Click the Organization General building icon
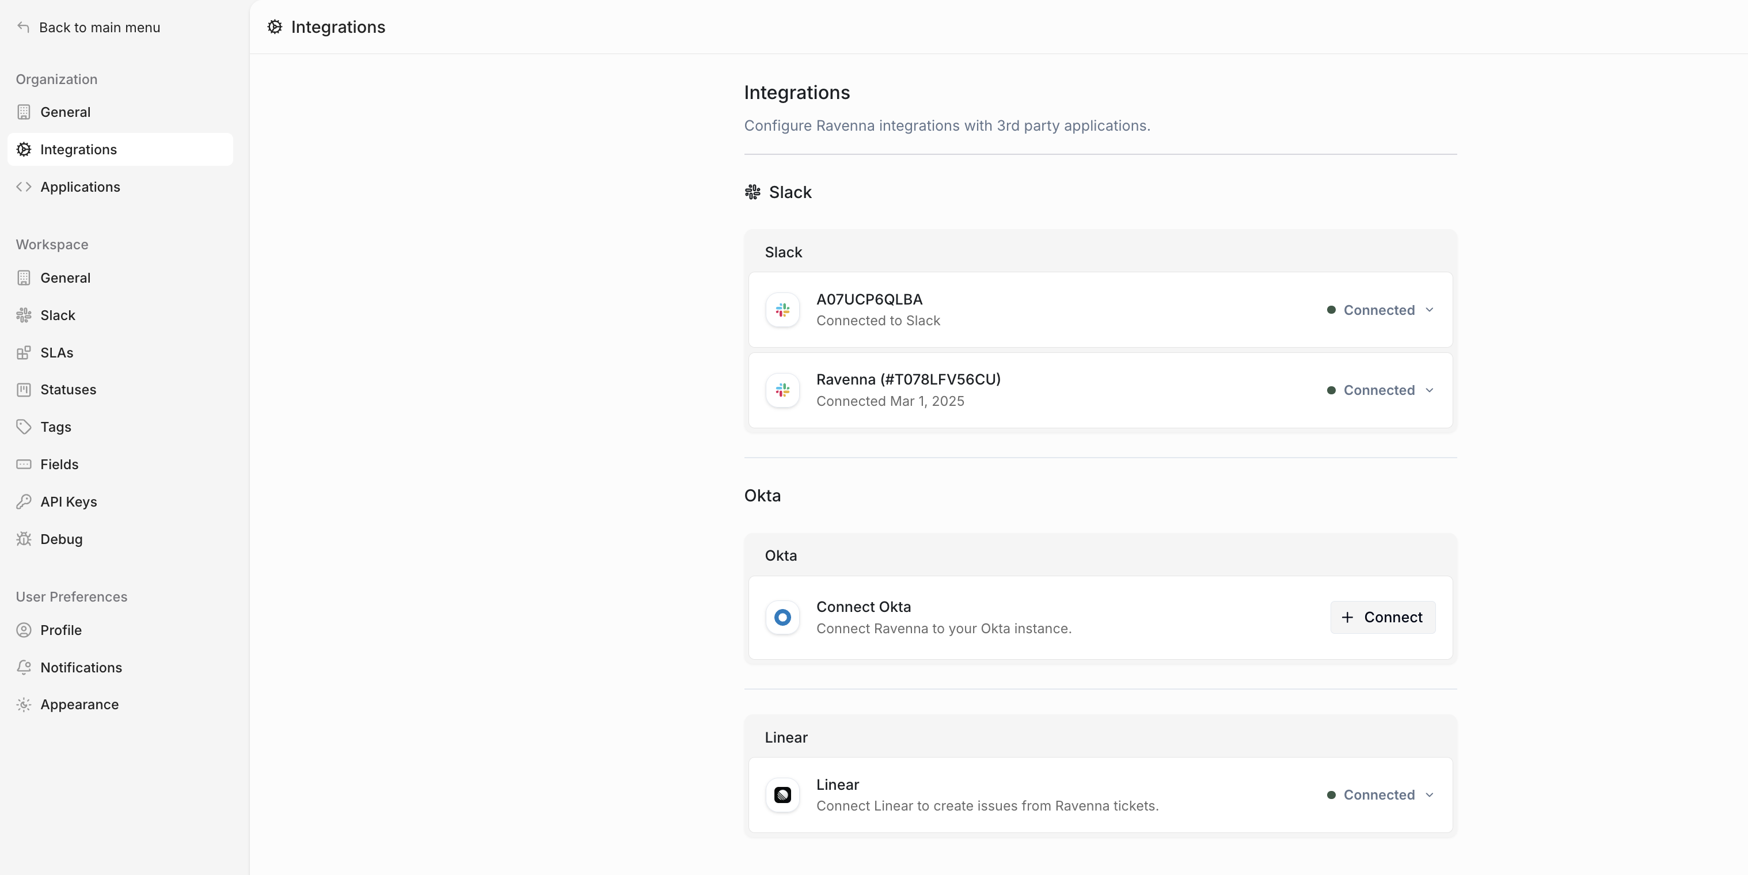Image resolution: width=1748 pixels, height=875 pixels. pos(24,112)
